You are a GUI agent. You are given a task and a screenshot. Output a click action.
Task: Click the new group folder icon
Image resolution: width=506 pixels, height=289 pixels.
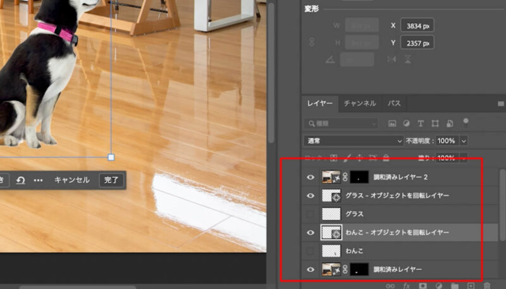455,286
